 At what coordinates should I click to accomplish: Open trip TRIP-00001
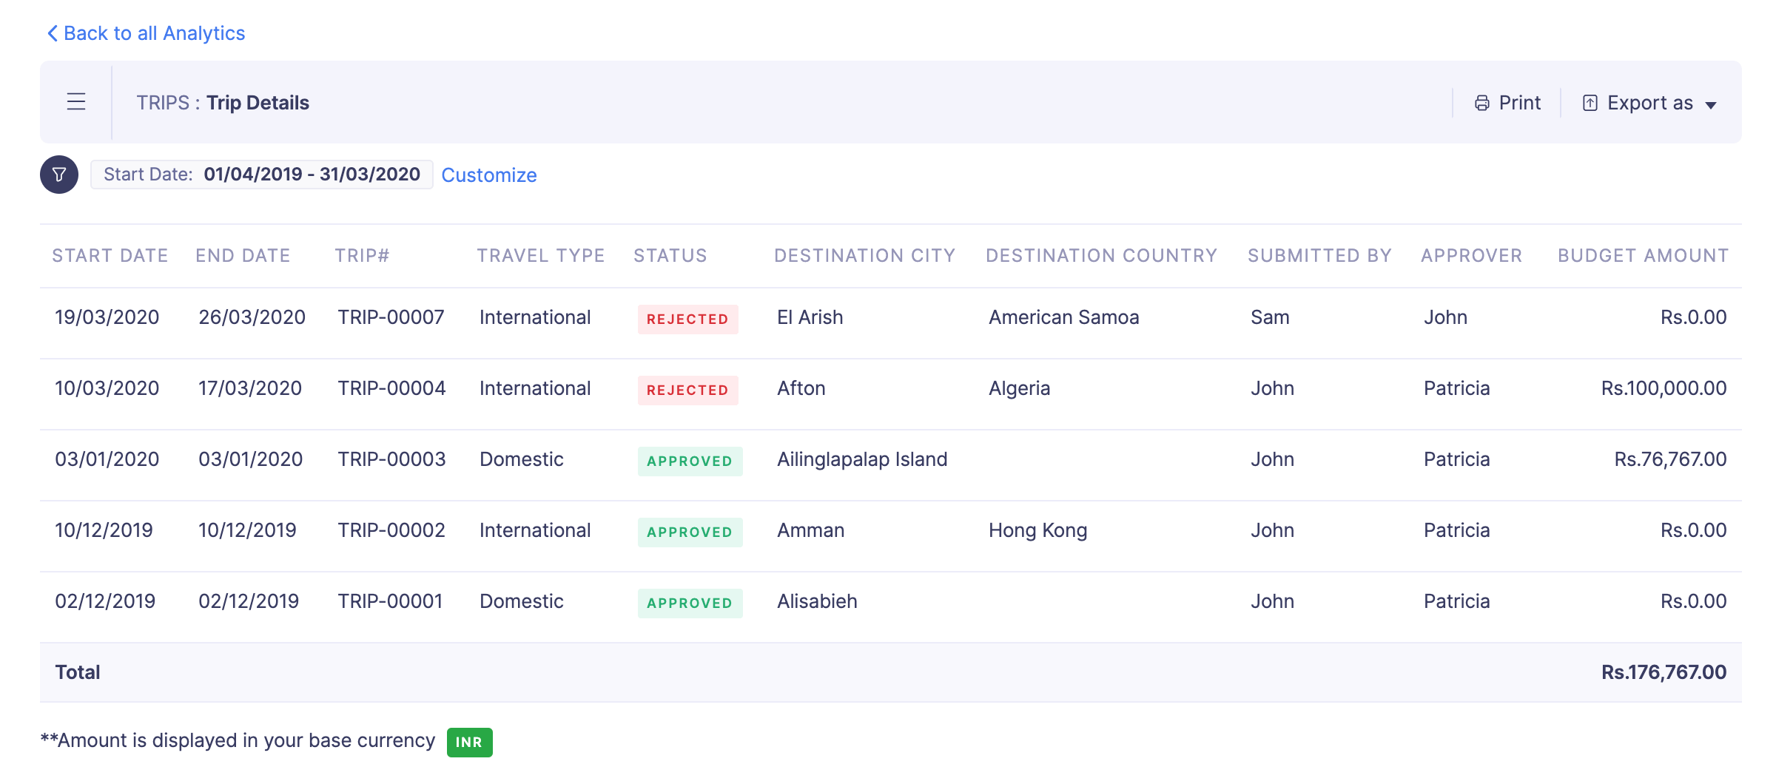click(390, 601)
